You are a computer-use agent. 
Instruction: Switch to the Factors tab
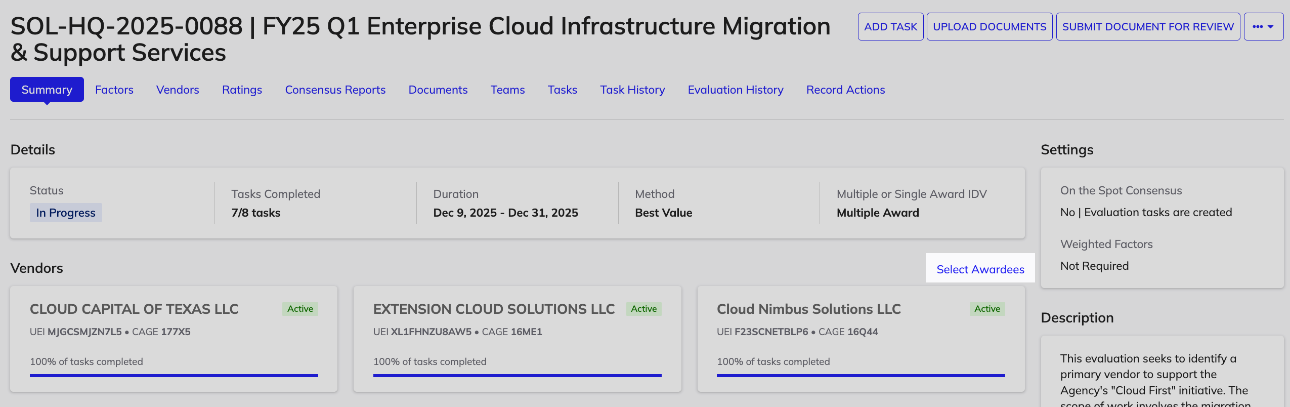(114, 90)
